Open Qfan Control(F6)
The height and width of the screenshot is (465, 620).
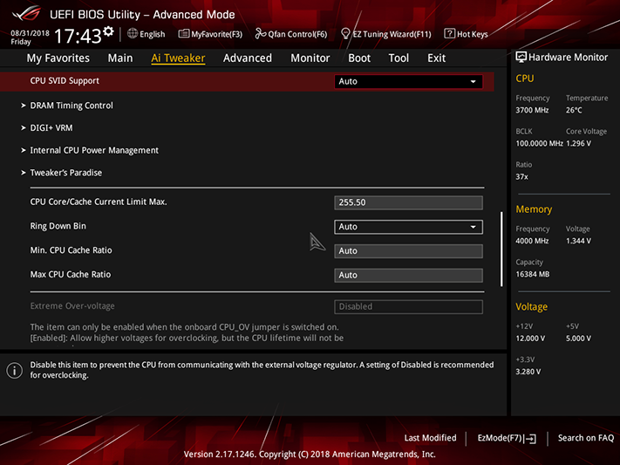[291, 34]
